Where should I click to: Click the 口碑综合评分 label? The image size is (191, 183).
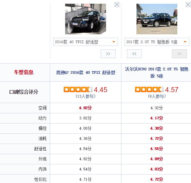coord(24,92)
